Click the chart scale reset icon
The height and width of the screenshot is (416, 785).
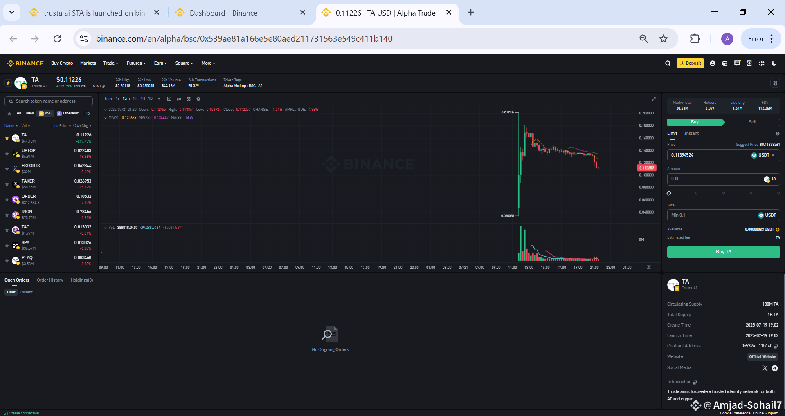[x=649, y=267]
